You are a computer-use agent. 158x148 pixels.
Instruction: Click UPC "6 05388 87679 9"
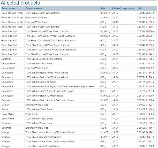pos(146,119)
